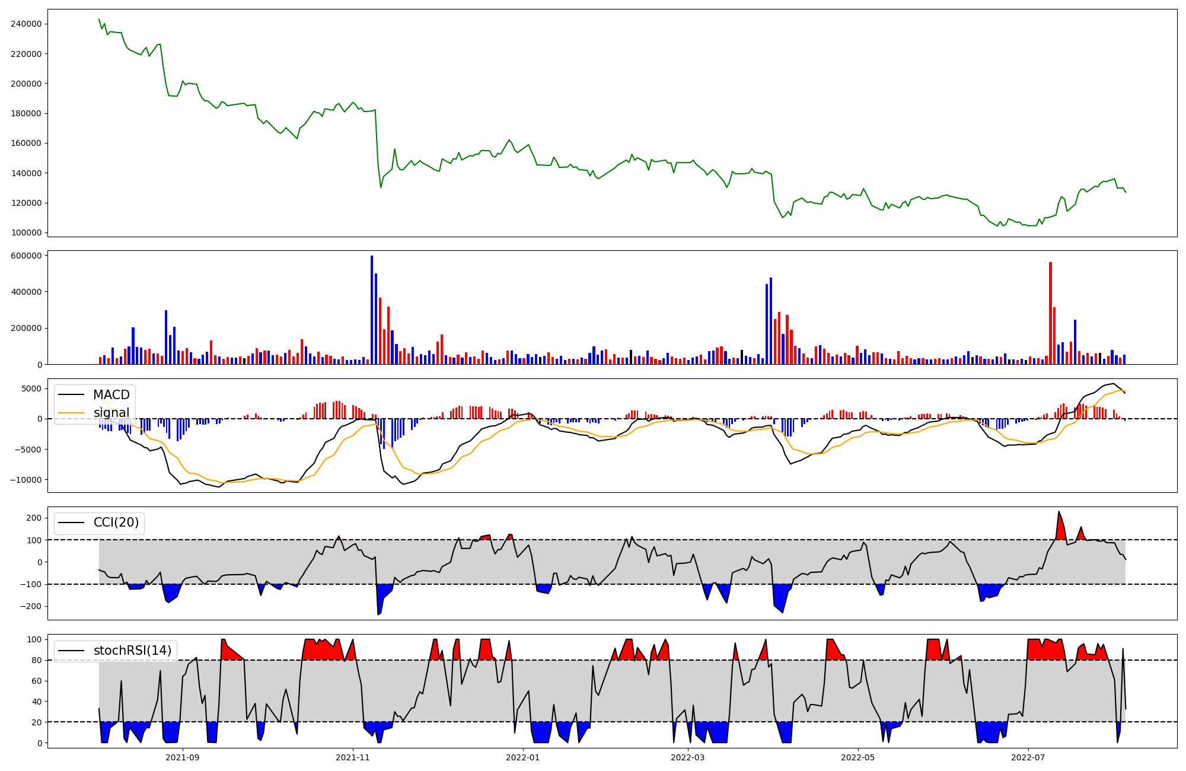
Task: Click the stochRSI(14) legend entry
Action: [132, 651]
